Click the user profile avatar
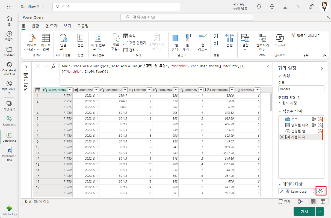 tap(325, 7)
